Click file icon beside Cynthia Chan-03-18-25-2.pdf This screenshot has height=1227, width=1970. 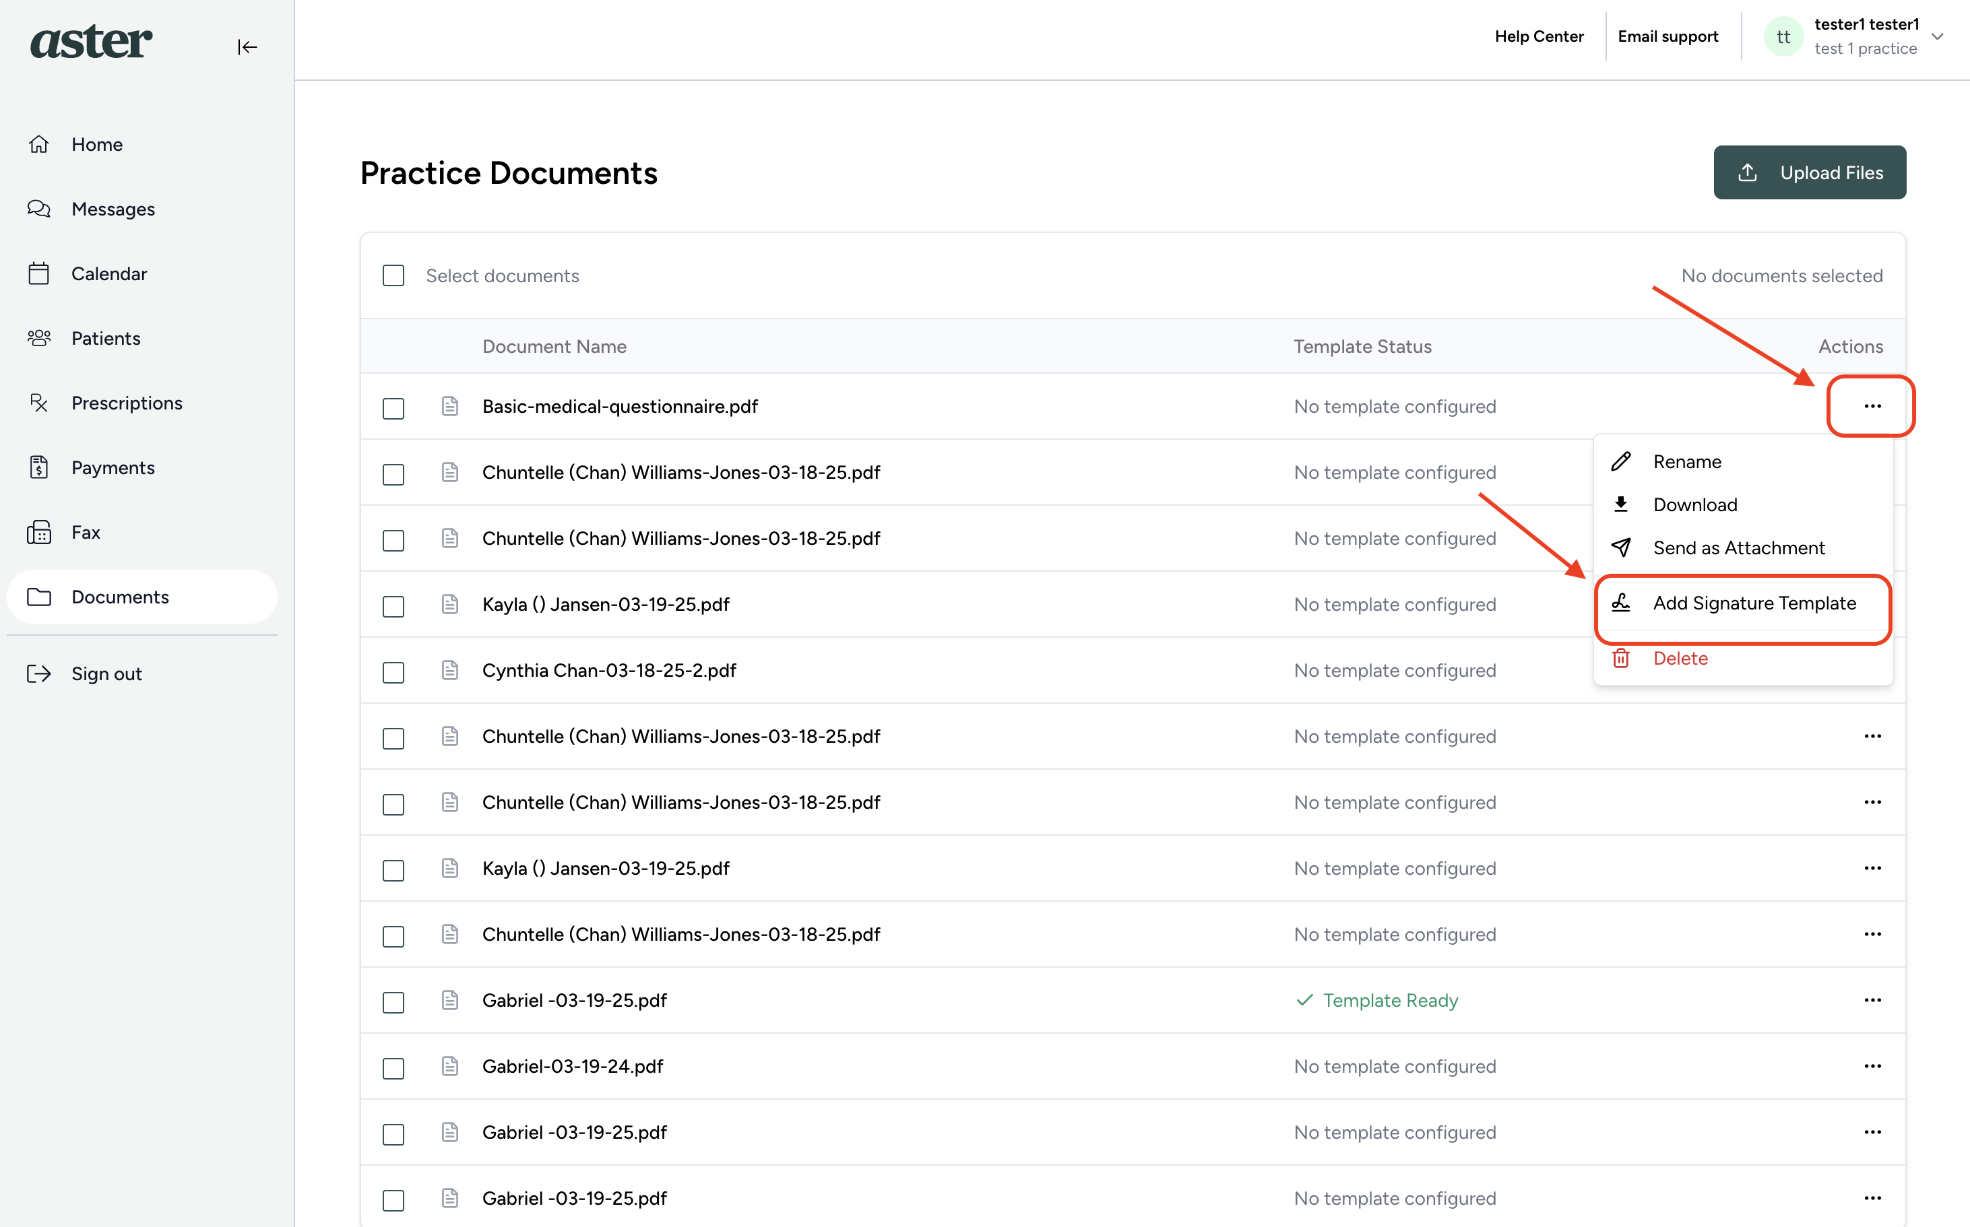coord(451,670)
